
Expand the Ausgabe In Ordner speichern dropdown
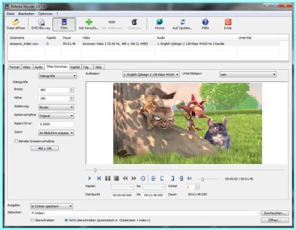click(51, 206)
